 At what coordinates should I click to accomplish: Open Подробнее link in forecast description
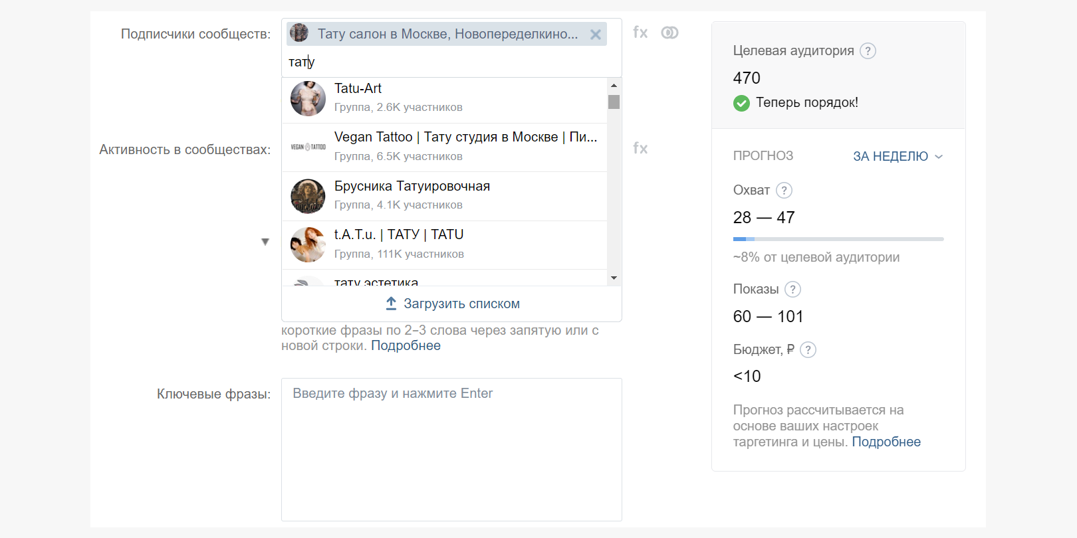pos(886,442)
